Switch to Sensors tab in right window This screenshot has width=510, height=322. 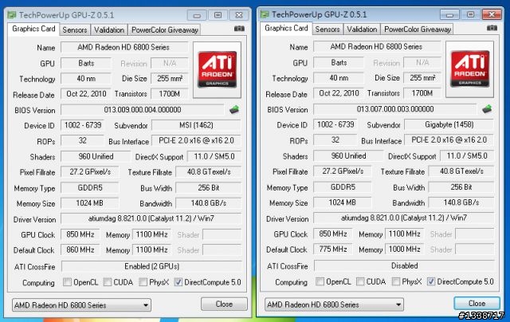(328, 29)
